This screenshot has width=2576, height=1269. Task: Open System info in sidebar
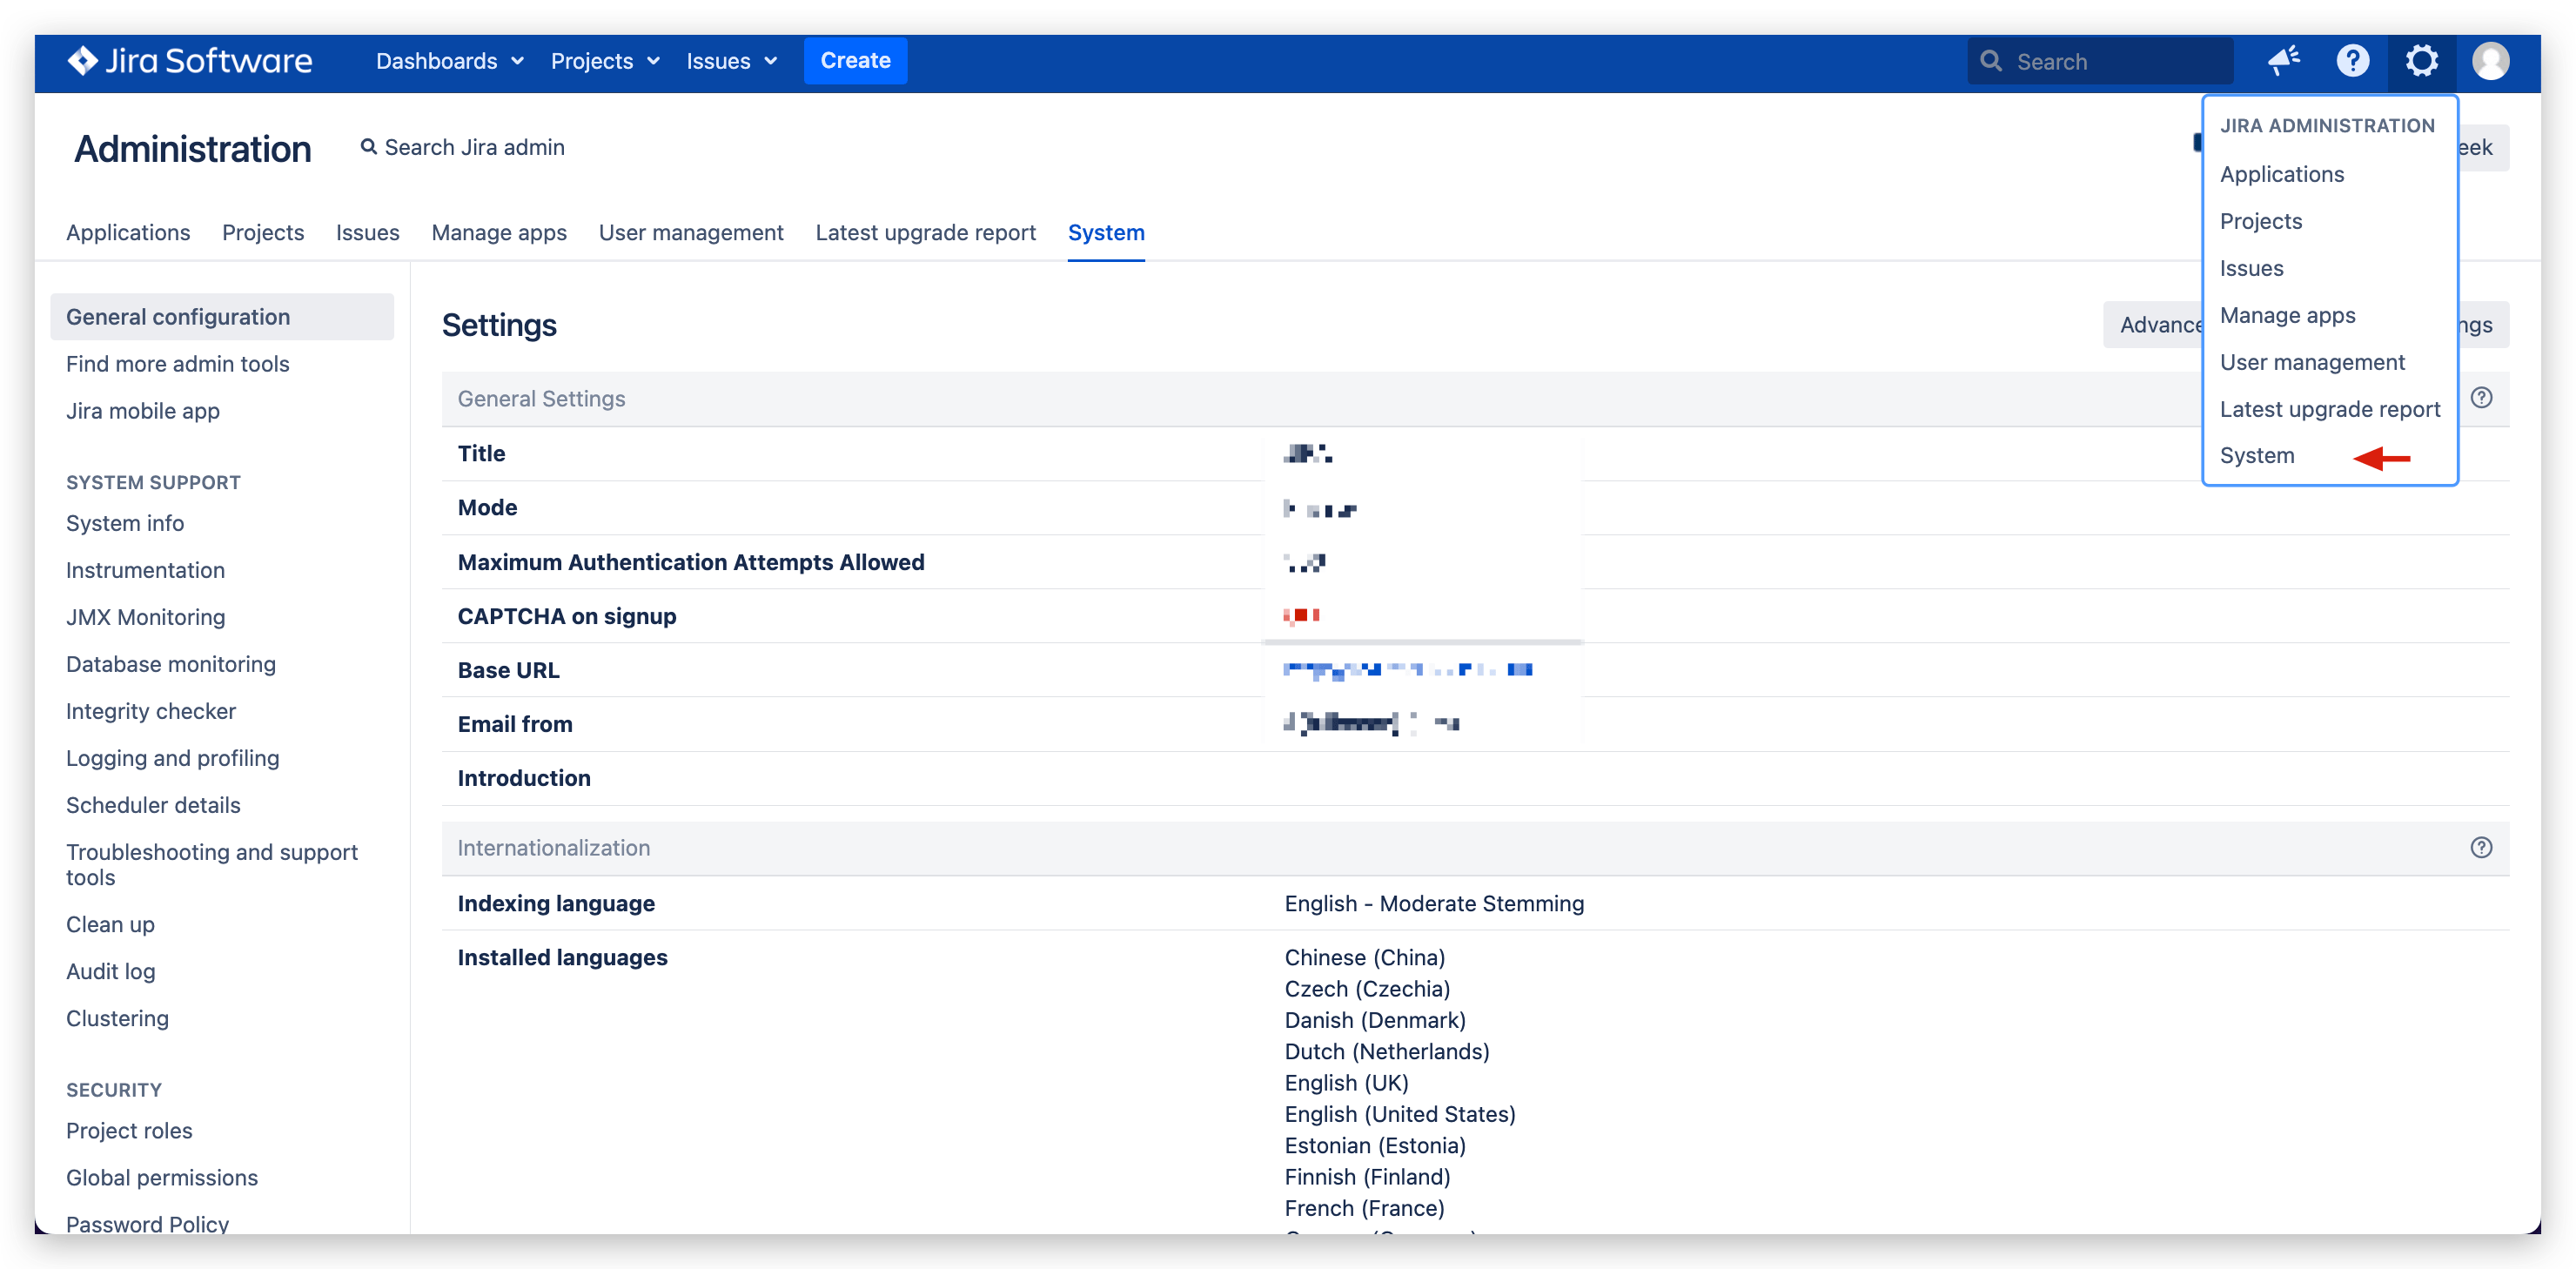(125, 523)
